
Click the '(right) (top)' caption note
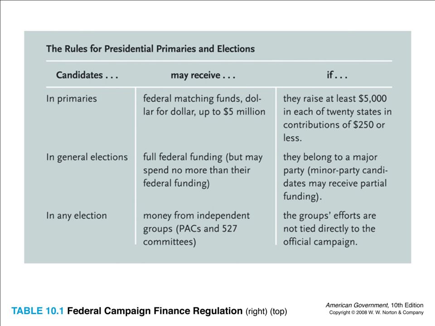pyautogui.click(x=266, y=312)
